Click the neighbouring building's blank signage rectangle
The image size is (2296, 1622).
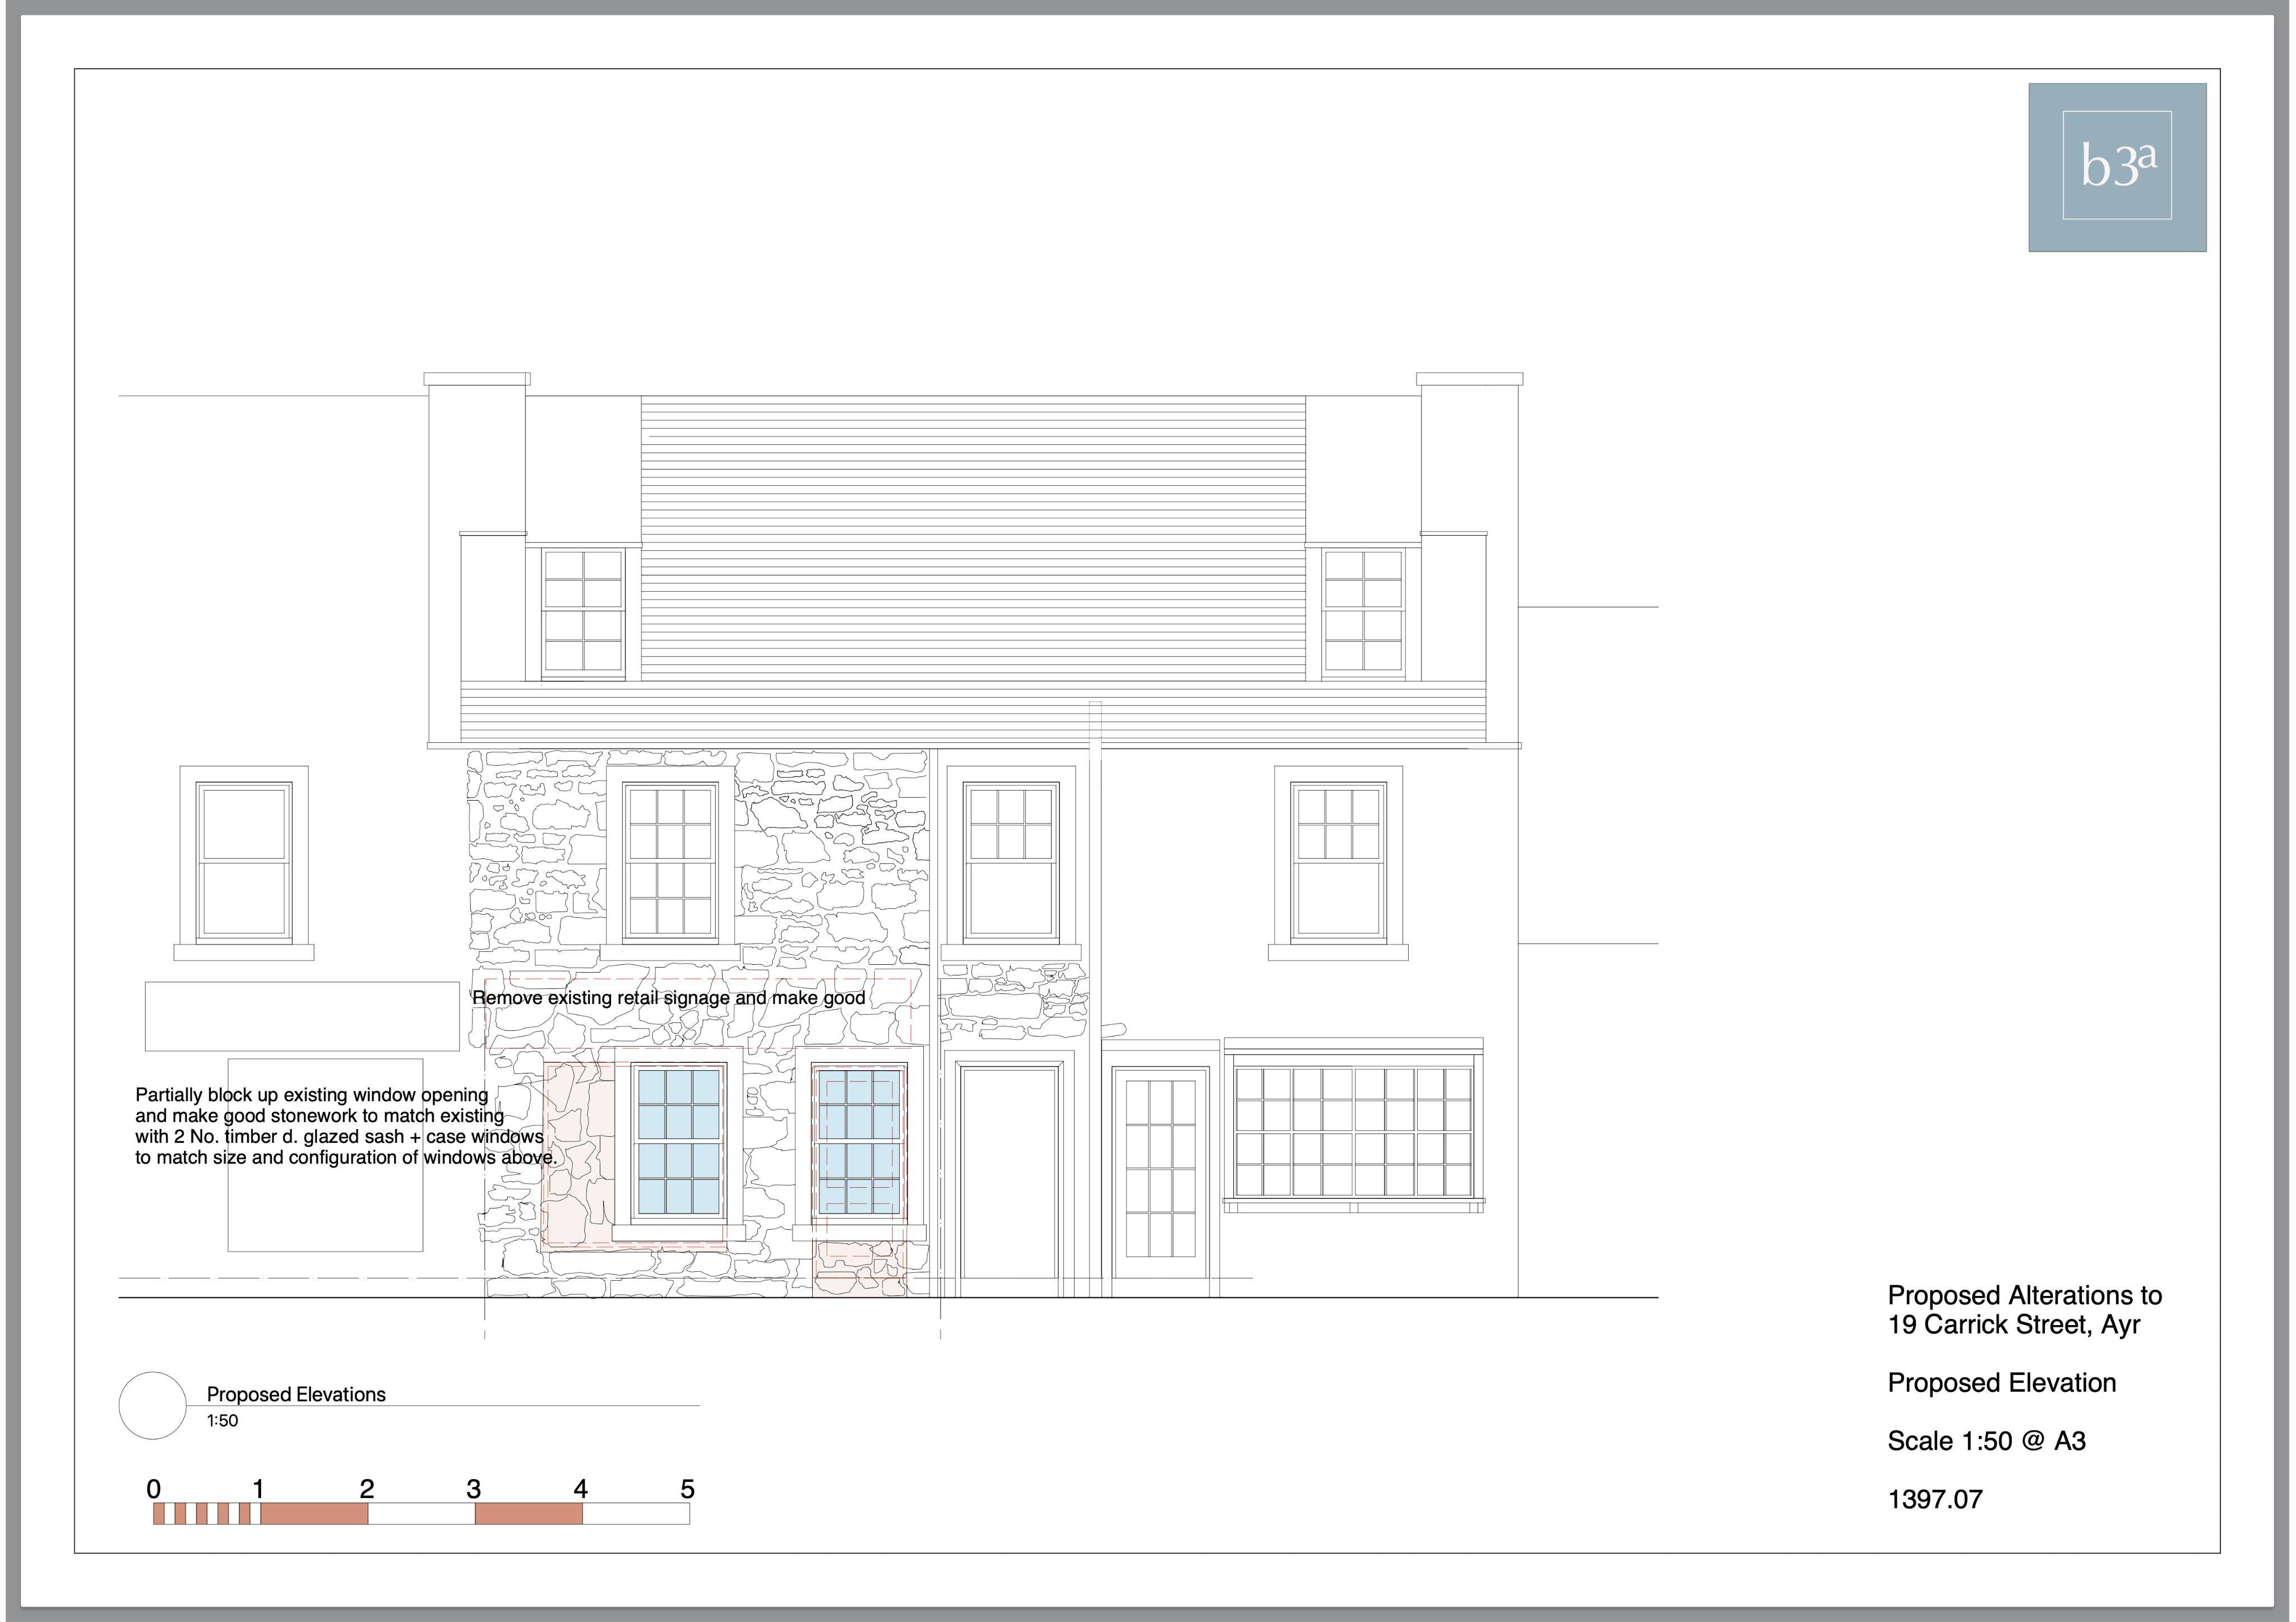pos(302,1016)
